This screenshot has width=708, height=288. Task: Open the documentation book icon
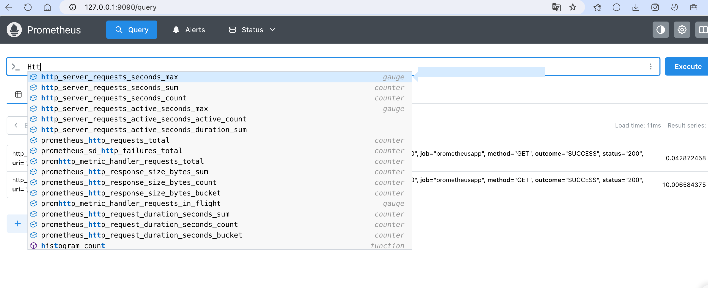click(702, 30)
